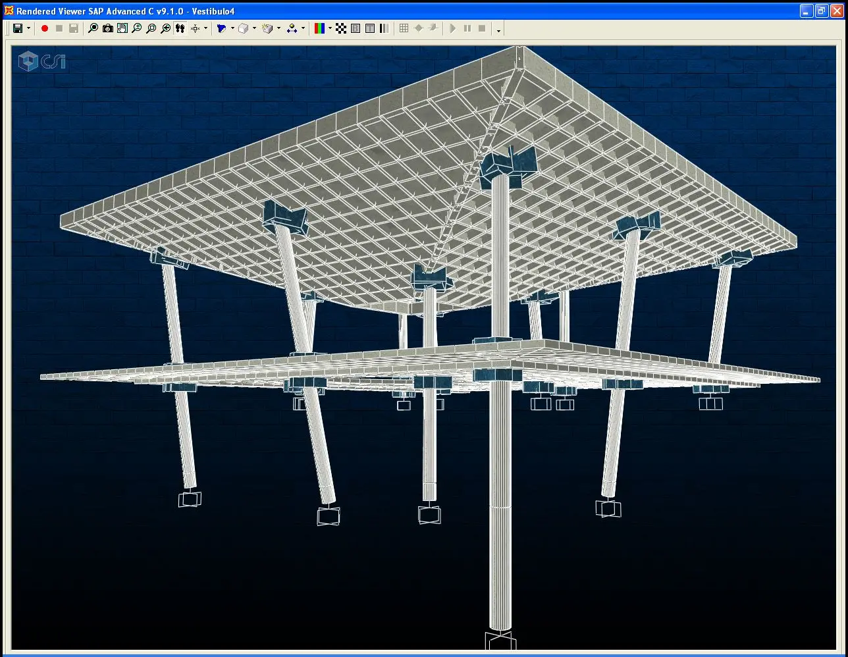Click the grayed-out arrow shape icon
The height and width of the screenshot is (657, 848).
(x=433, y=28)
